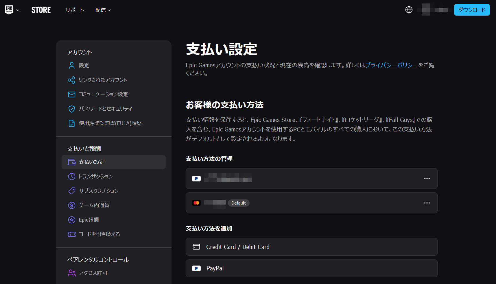Image resolution: width=496 pixels, height=284 pixels.
Task: Open options menu for default Mastercard
Action: coord(427,203)
